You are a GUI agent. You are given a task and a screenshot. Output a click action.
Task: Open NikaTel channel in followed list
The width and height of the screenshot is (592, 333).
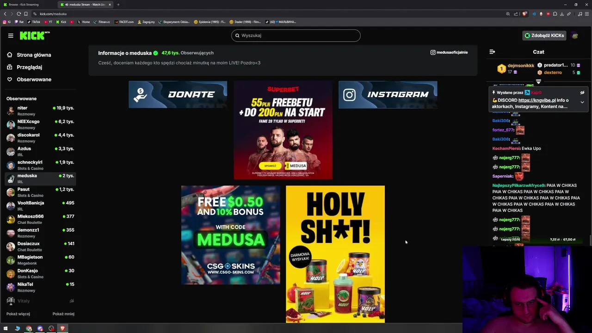(x=40, y=287)
